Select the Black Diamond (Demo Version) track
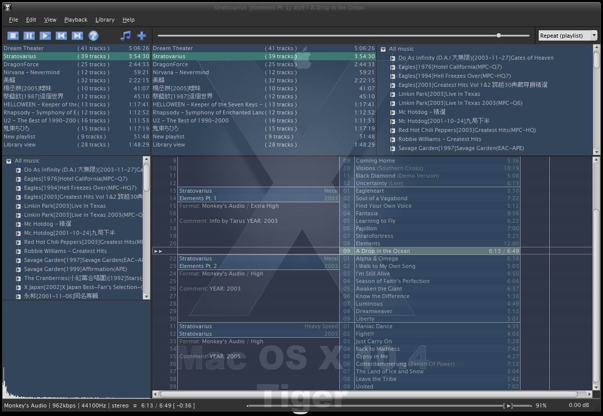The width and height of the screenshot is (603, 416). point(431,176)
